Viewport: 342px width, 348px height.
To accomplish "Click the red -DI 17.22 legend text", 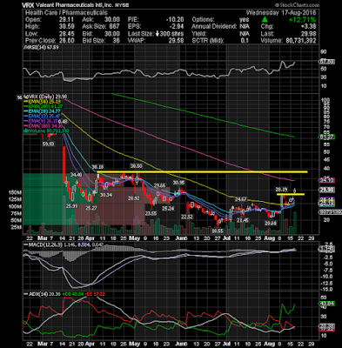I will pos(95,294).
